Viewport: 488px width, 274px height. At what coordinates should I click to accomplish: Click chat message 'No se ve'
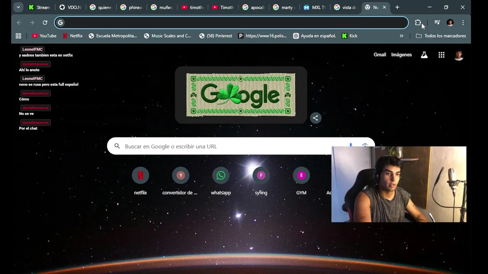[x=26, y=114]
